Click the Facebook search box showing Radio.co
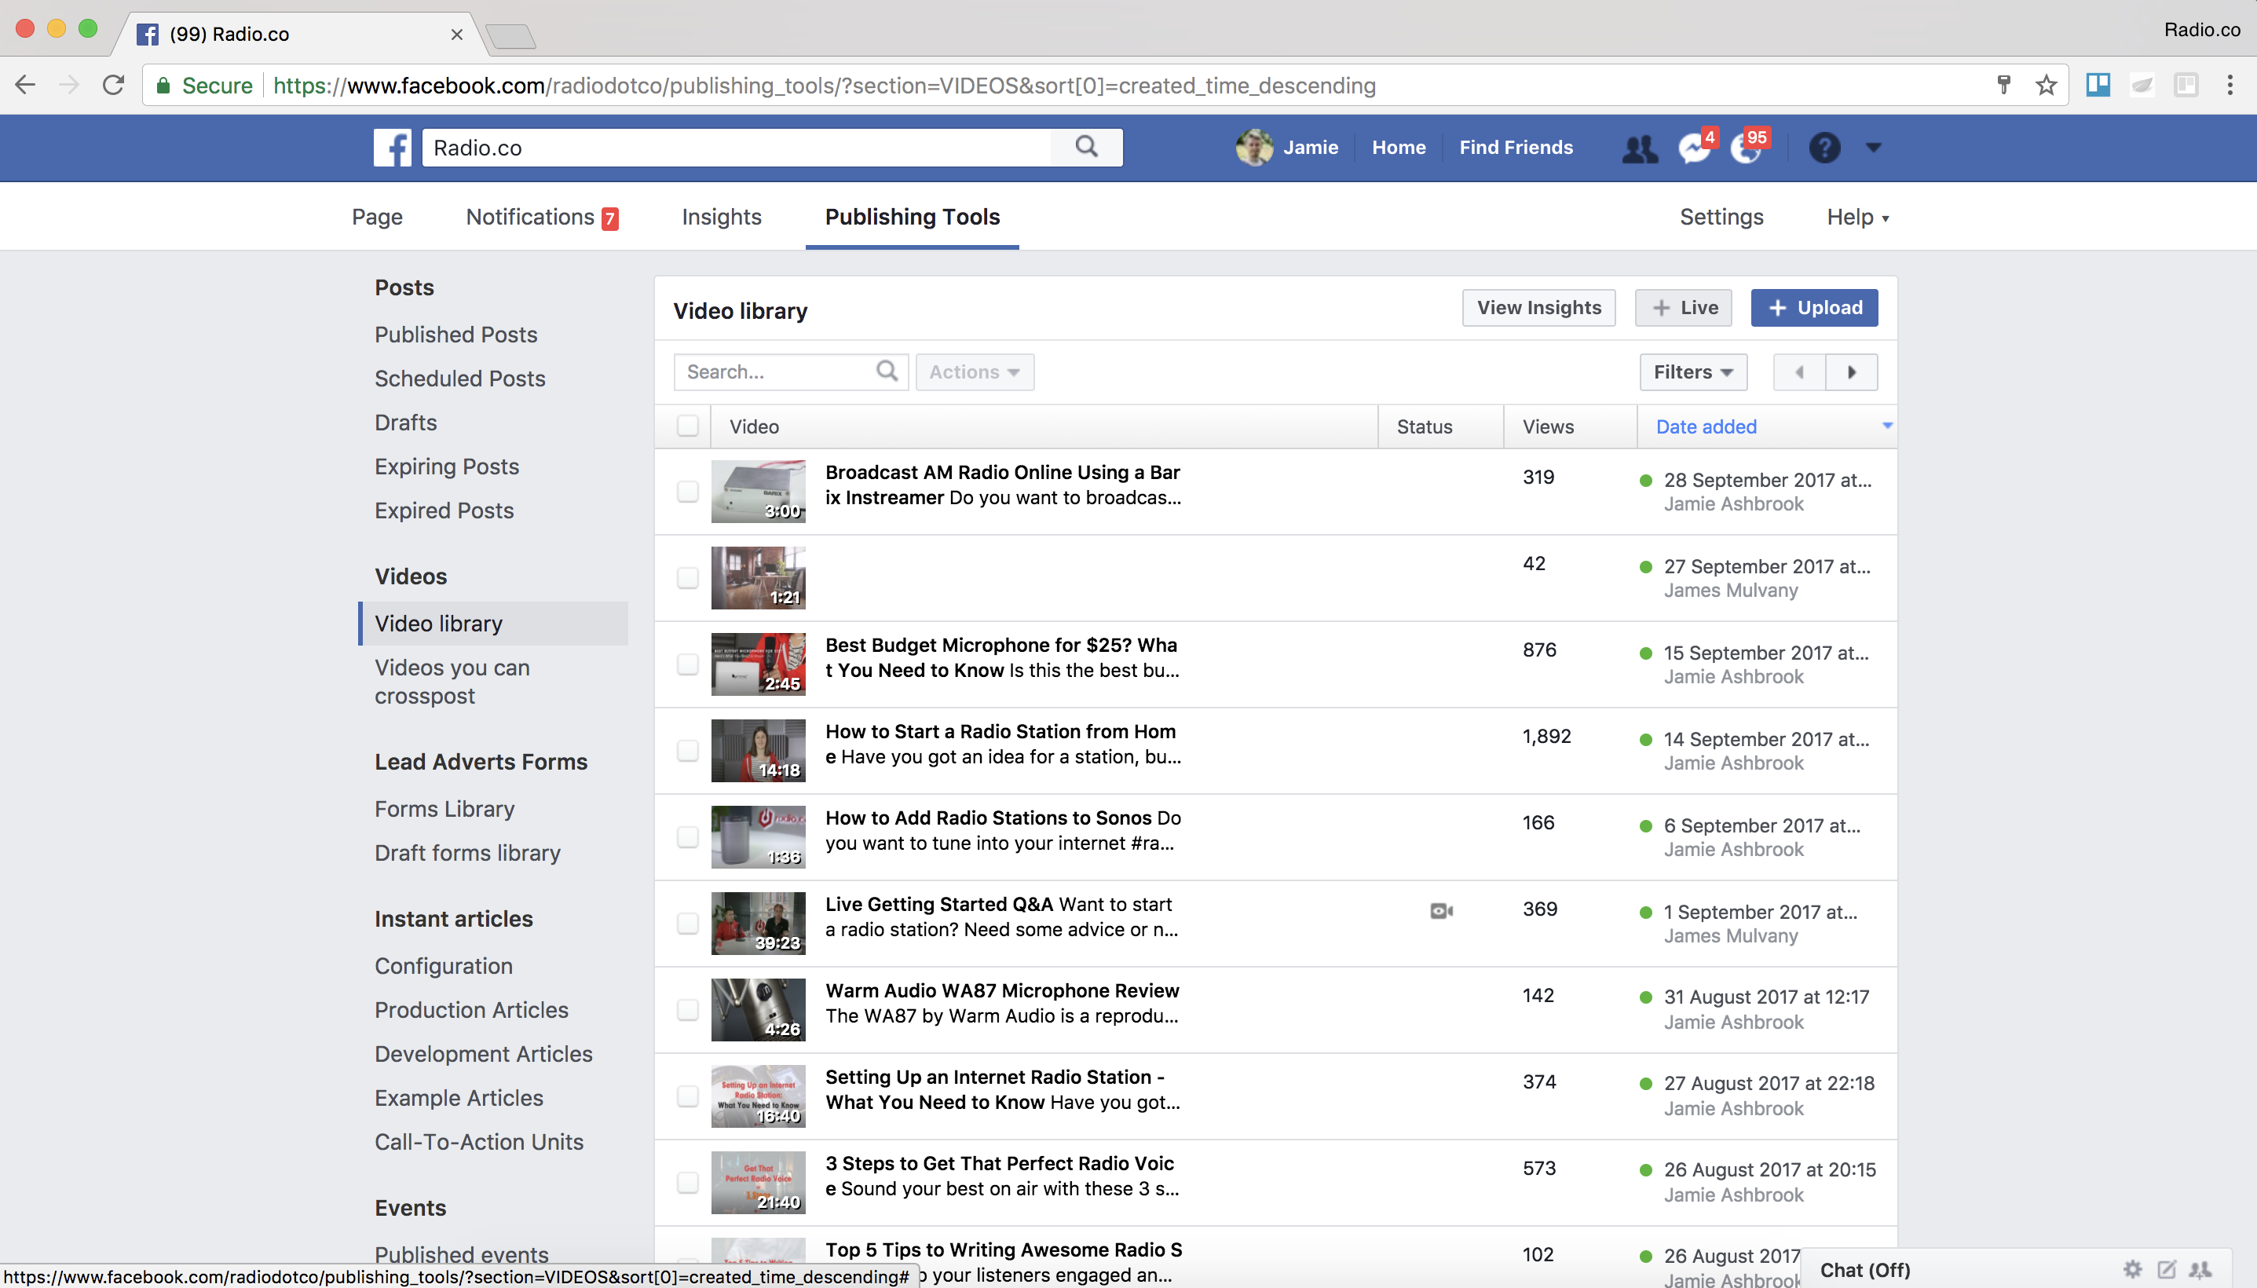2257x1288 pixels. click(x=737, y=148)
